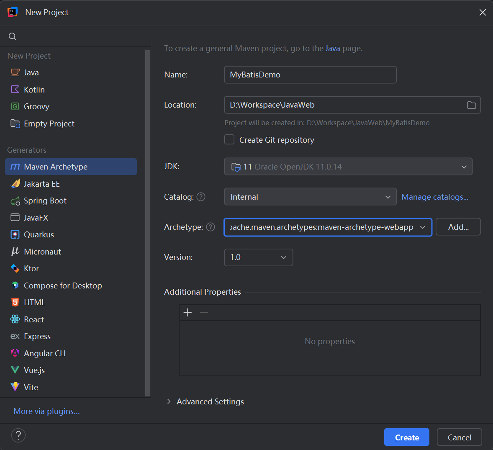Click the remove property minus icon
493x450 pixels.
pos(204,313)
